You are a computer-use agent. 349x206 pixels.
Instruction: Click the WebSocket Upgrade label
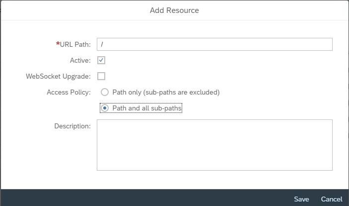[58, 76]
